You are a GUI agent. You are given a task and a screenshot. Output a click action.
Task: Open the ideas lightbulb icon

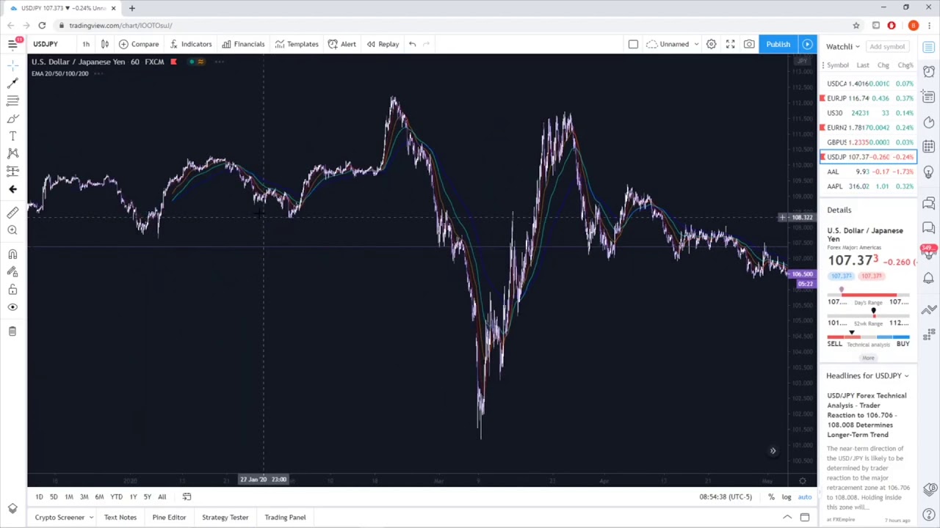click(x=929, y=172)
